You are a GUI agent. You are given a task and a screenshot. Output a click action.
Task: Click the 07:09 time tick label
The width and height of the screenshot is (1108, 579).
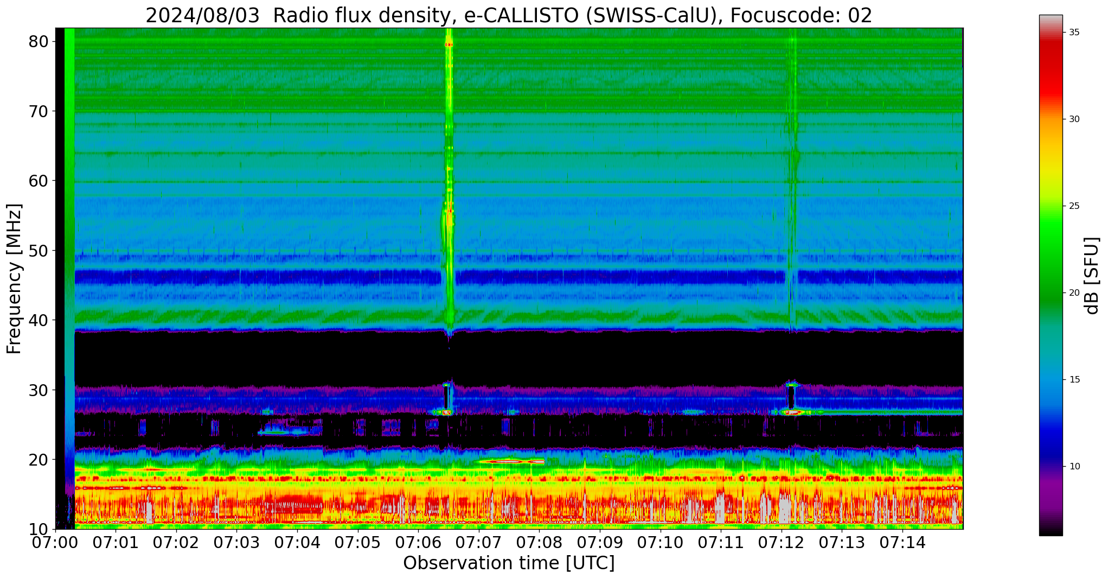coord(600,543)
